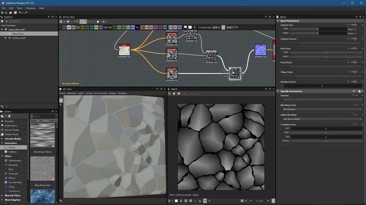This screenshot has height=205, width=366.
Task: Expand Material Filters in Library
Action: 2,195
